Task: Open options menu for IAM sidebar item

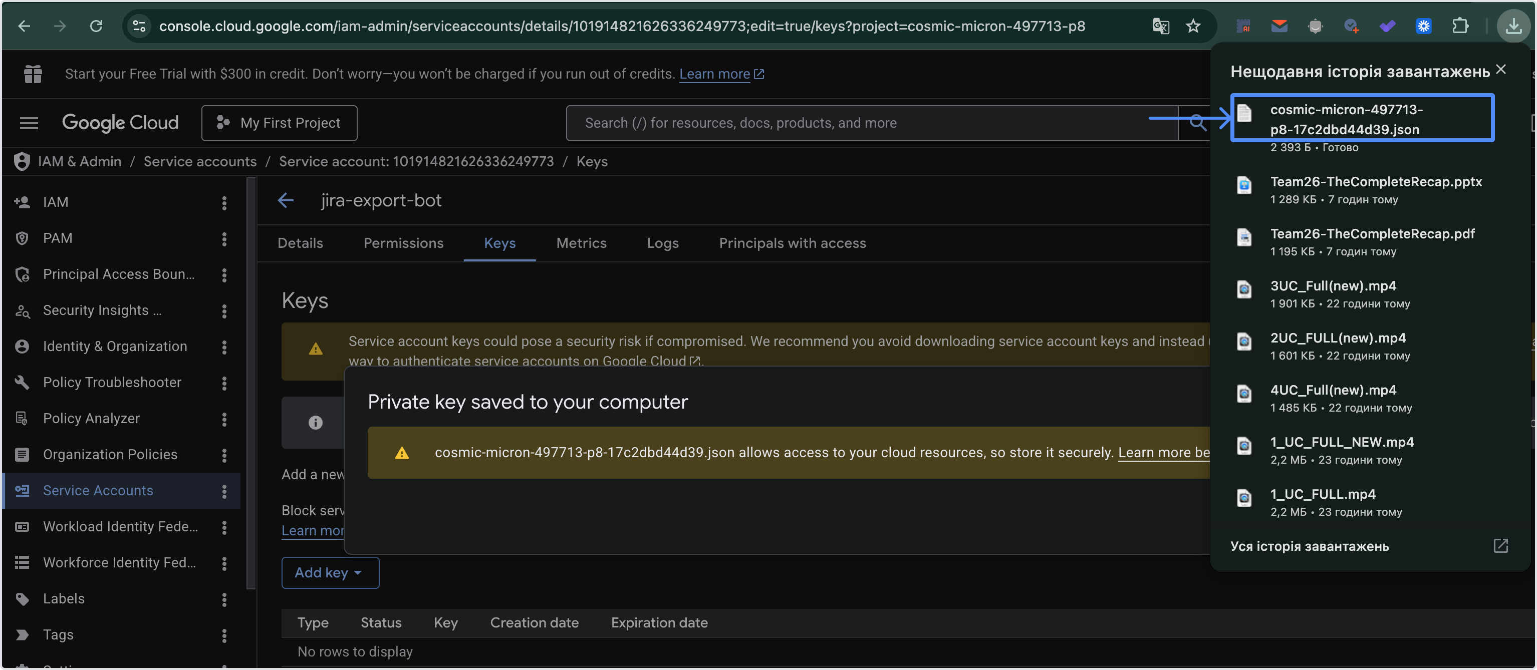Action: [224, 202]
